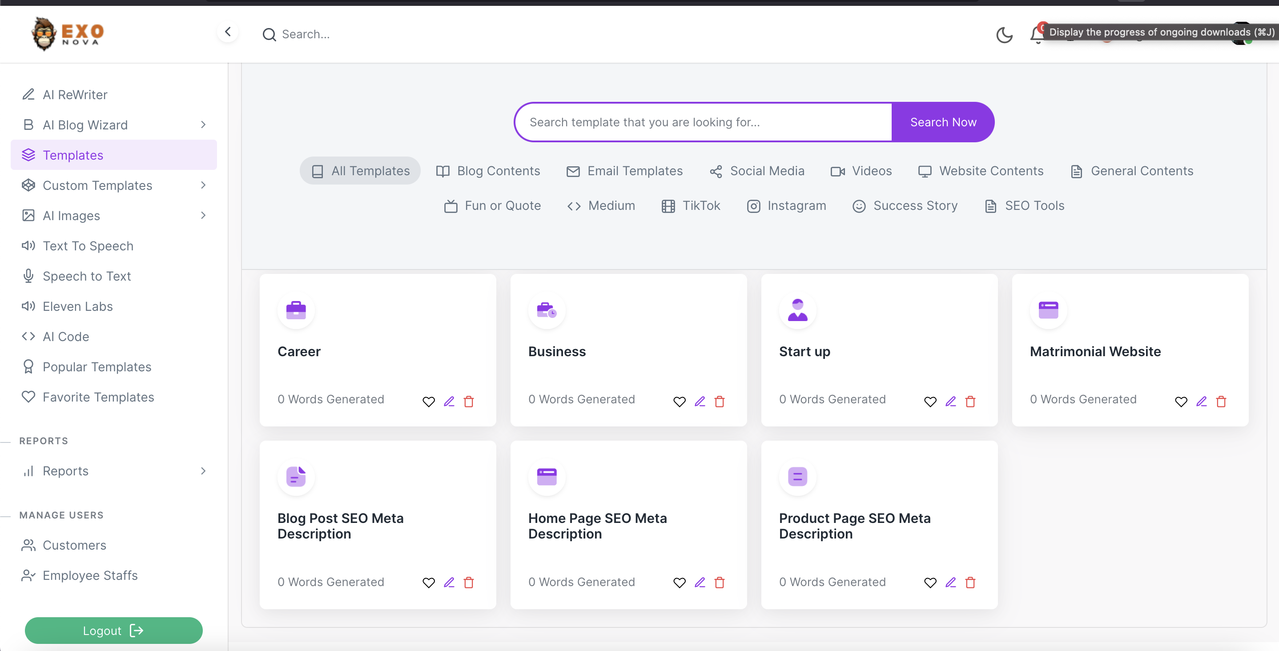Expand Custom Templates chevron
1279x651 pixels.
[203, 185]
